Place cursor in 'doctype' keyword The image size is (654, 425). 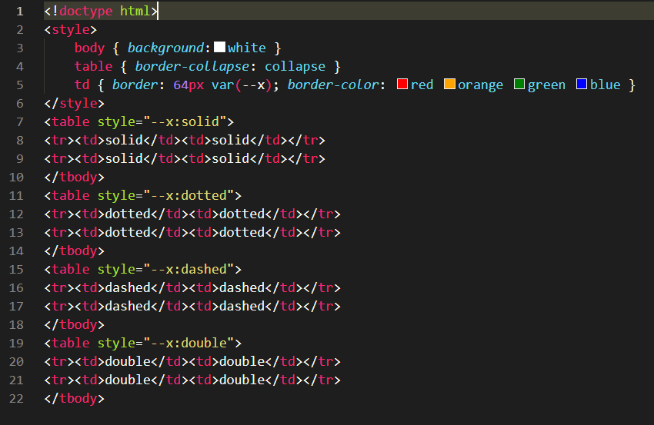point(86,11)
